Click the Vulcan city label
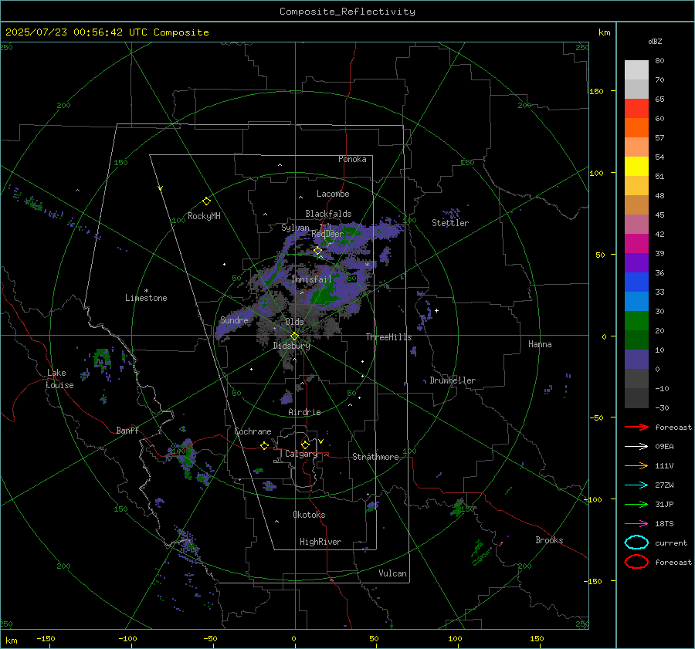This screenshot has width=695, height=649. pos(392,573)
